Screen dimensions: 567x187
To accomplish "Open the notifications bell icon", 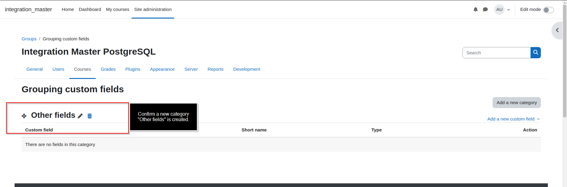I will 476,9.
